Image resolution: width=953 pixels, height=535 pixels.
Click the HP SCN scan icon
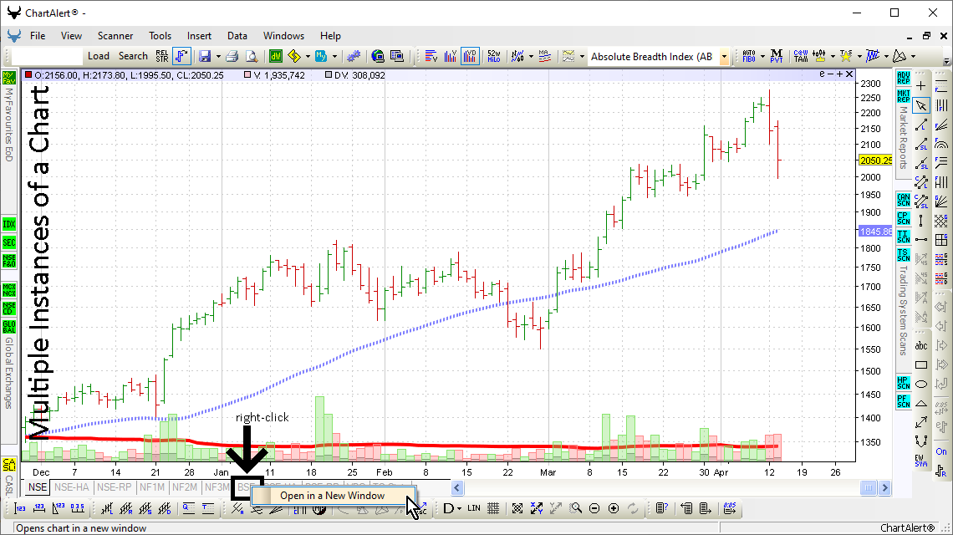(x=903, y=383)
